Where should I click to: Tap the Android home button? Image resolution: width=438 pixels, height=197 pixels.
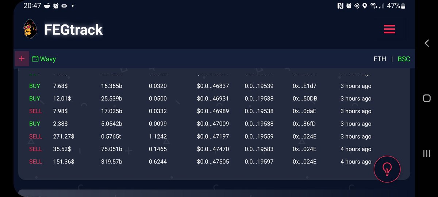click(427, 98)
